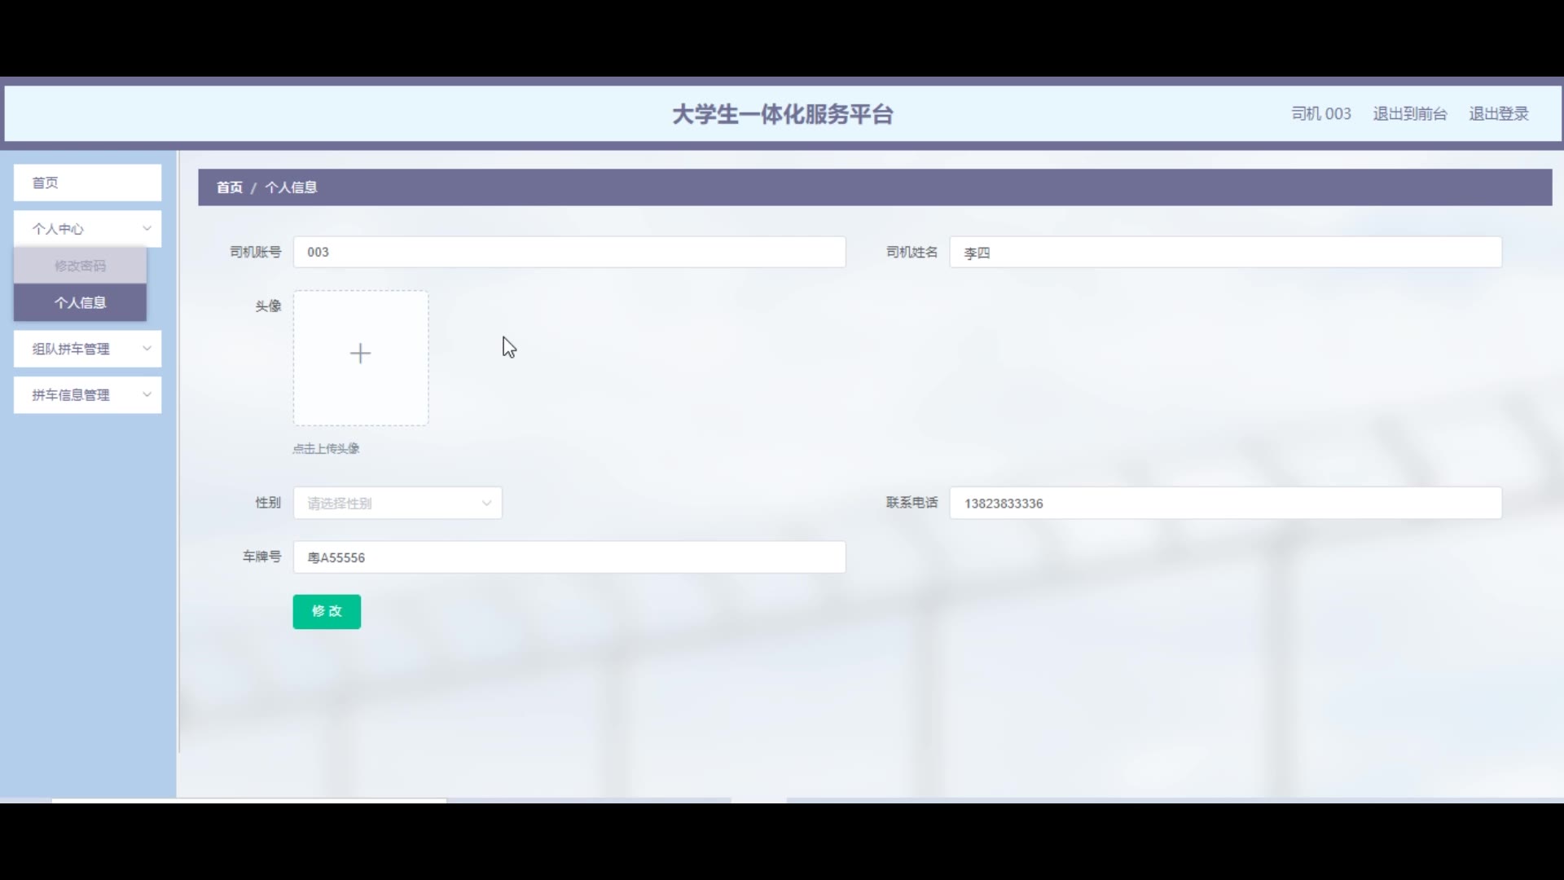Image resolution: width=1564 pixels, height=880 pixels.
Task: Select 个人信息 submenu item
Action: (x=80, y=303)
